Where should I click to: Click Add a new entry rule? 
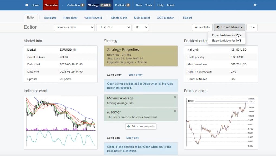pos(141,127)
